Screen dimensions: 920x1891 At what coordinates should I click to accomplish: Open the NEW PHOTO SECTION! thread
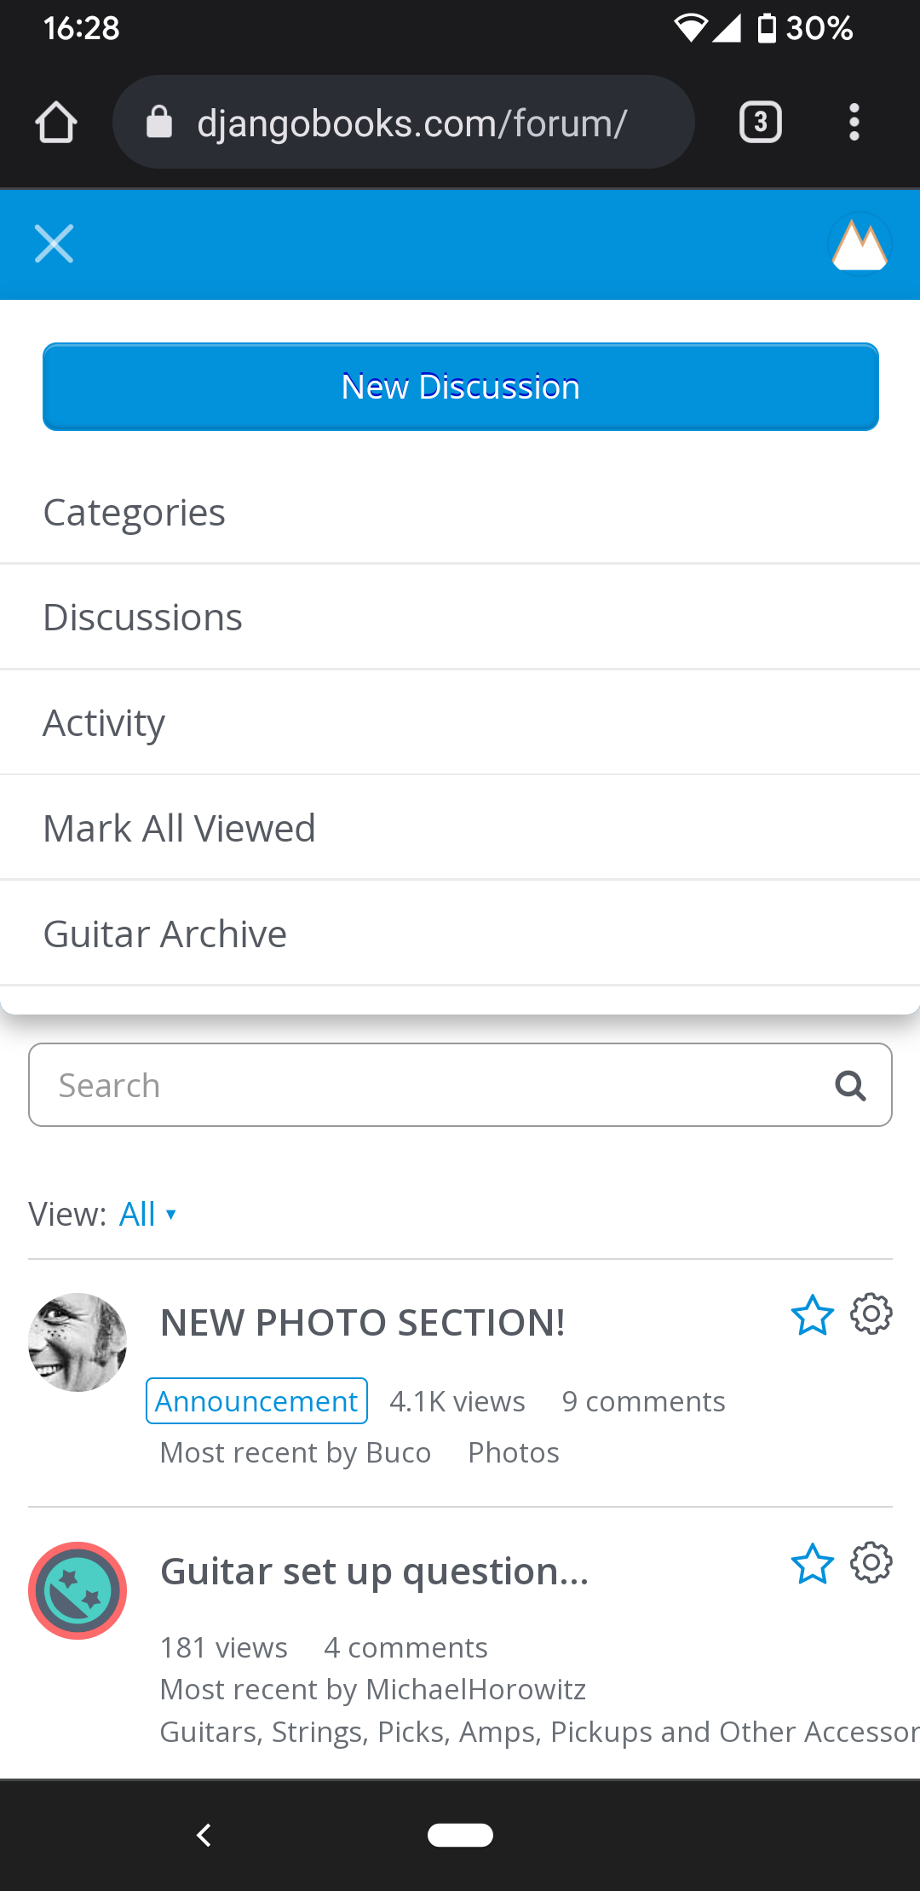click(362, 1323)
